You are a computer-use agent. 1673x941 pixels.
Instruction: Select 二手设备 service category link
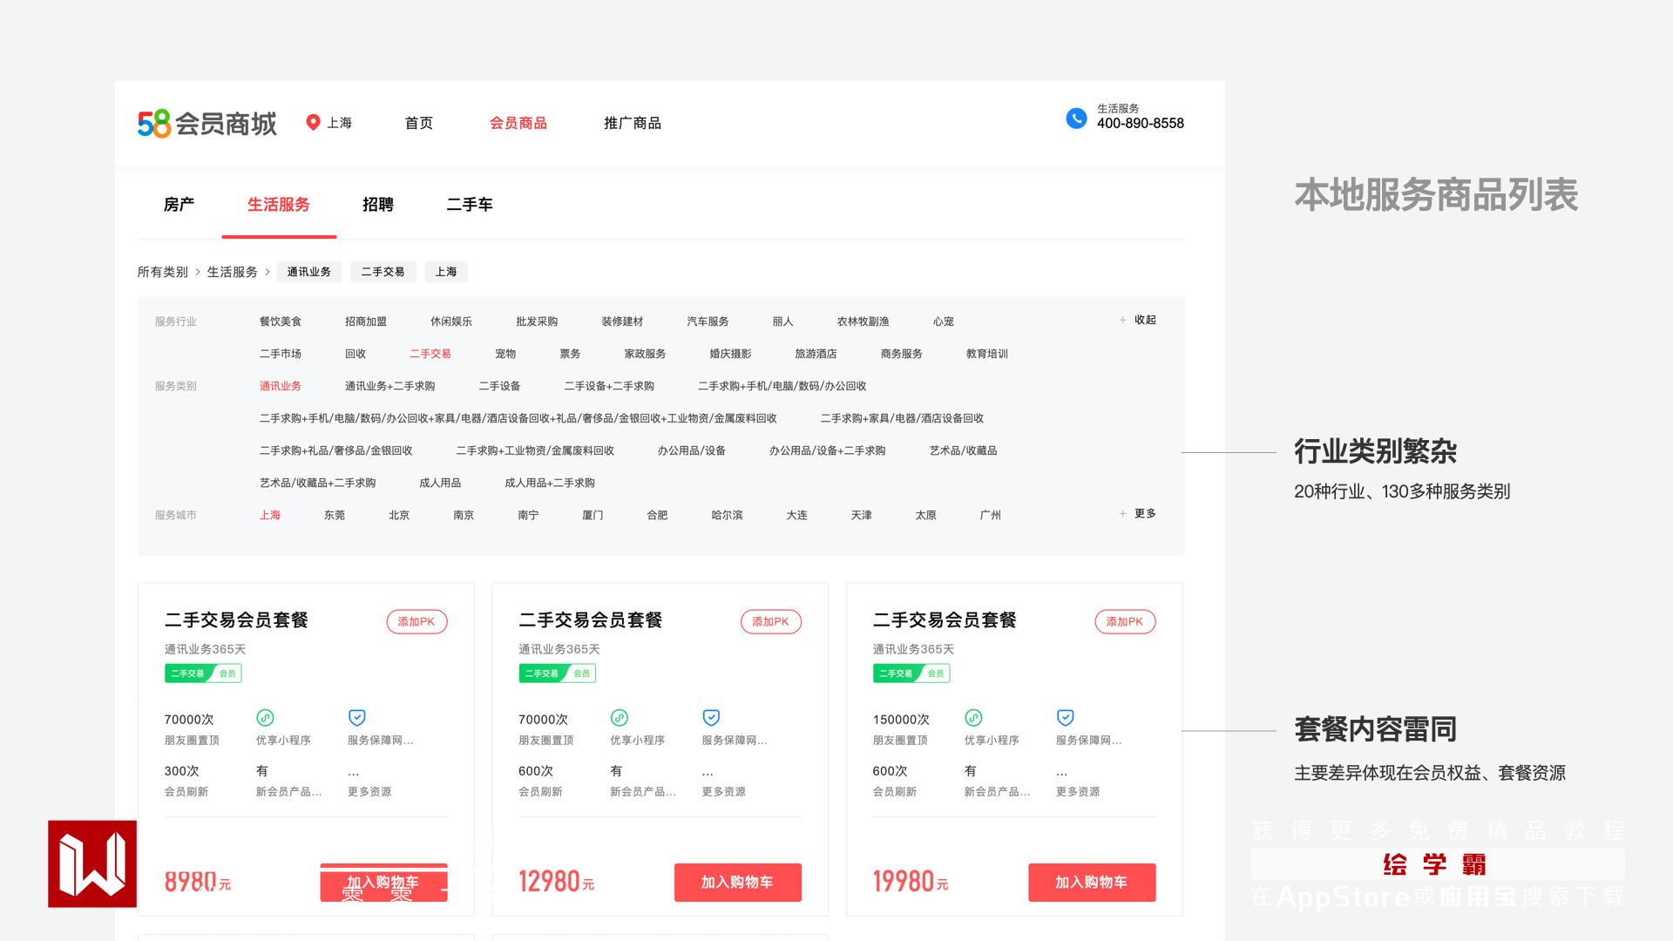click(499, 386)
